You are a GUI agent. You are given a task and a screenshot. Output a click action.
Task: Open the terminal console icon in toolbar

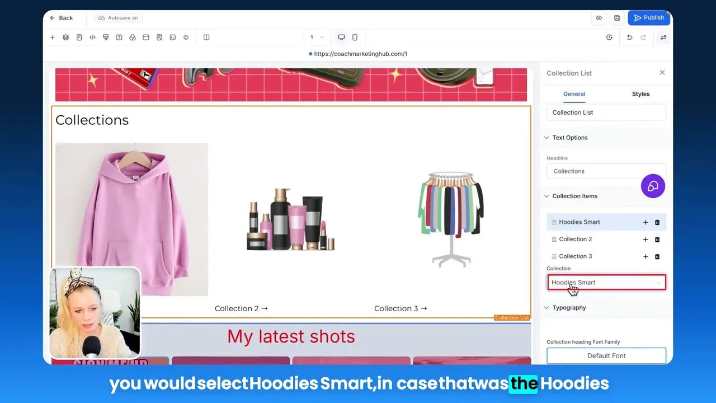tap(173, 38)
